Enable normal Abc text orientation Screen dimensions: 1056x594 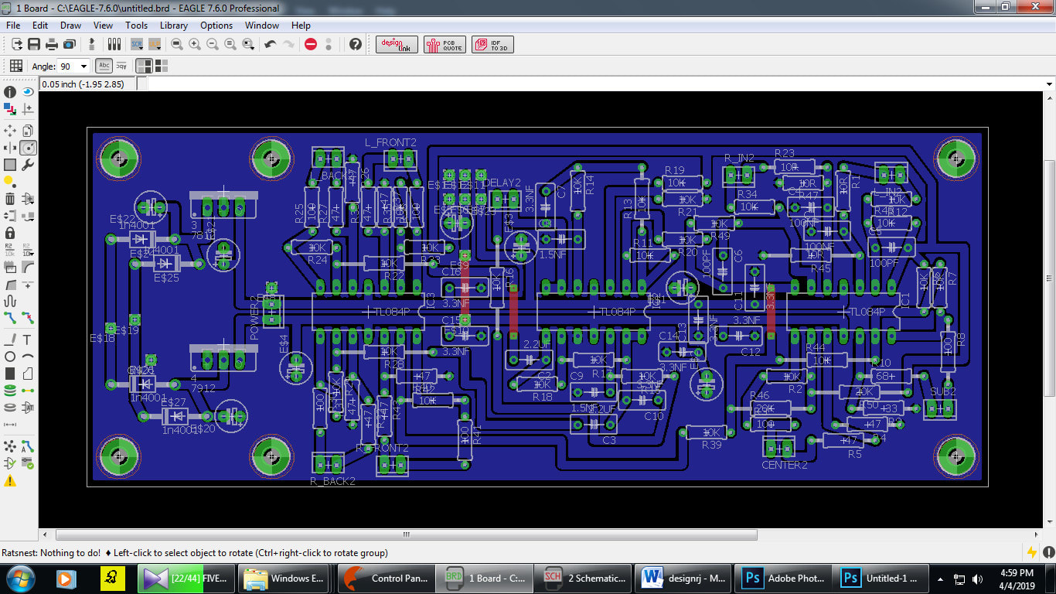pyautogui.click(x=104, y=67)
